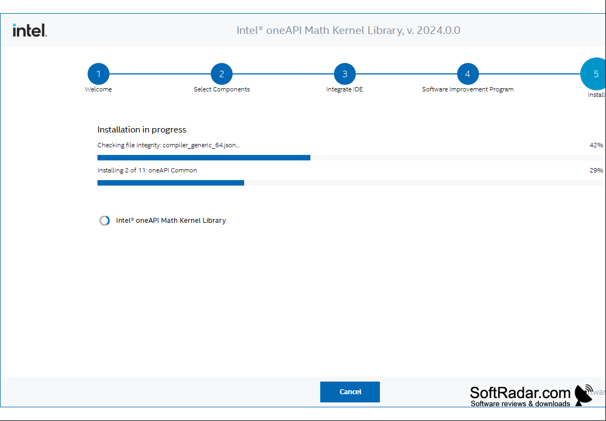The image size is (606, 421).
Task: Click 'Intel oneAPI Math Kernel Library' component label
Action: click(x=171, y=221)
